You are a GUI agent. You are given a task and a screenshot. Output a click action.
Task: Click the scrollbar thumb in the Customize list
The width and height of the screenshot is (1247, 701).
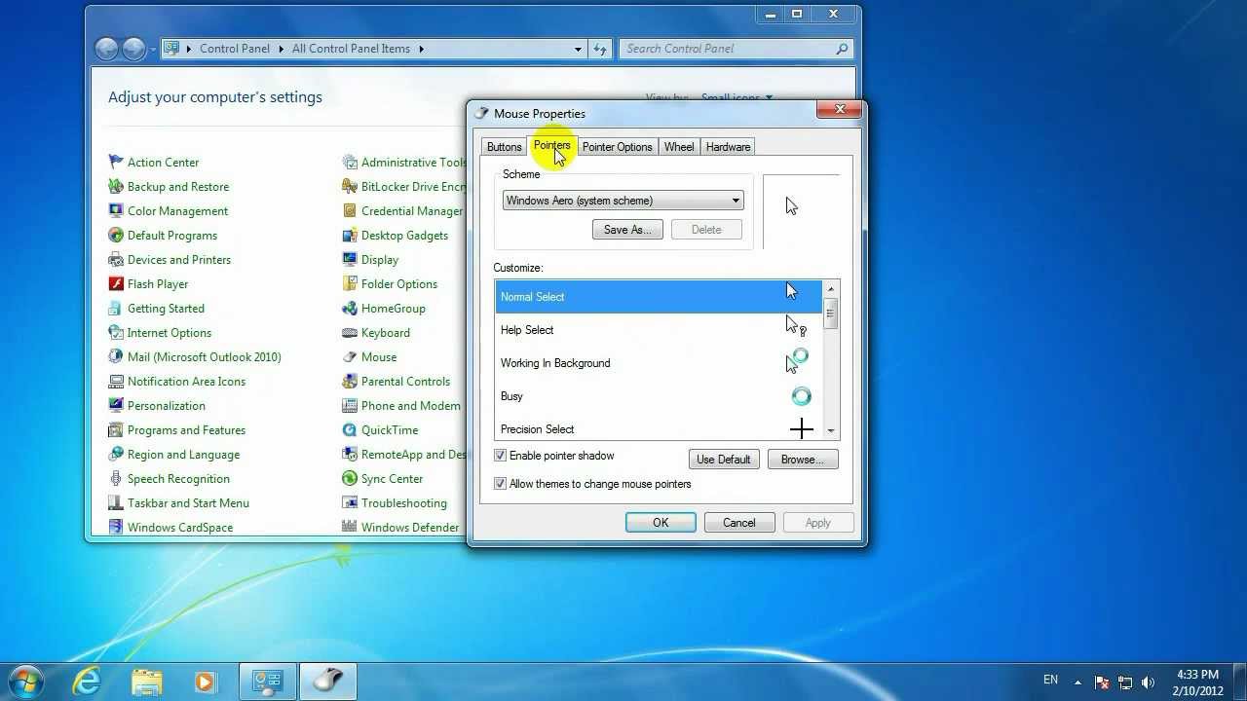coord(831,314)
